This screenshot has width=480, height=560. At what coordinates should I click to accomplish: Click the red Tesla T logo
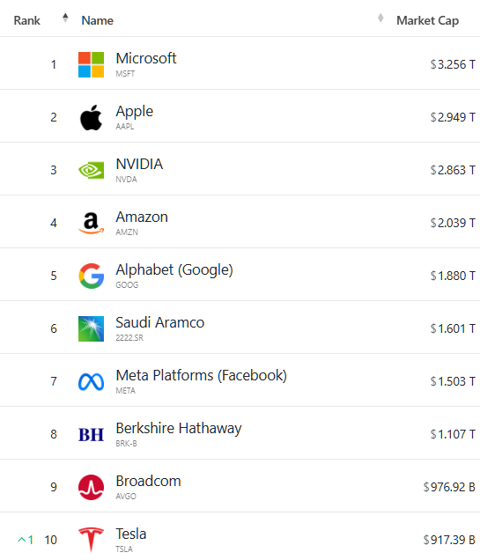point(91,540)
